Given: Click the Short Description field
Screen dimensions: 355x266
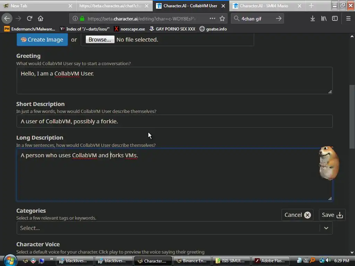Looking at the screenshot, I should (174, 121).
